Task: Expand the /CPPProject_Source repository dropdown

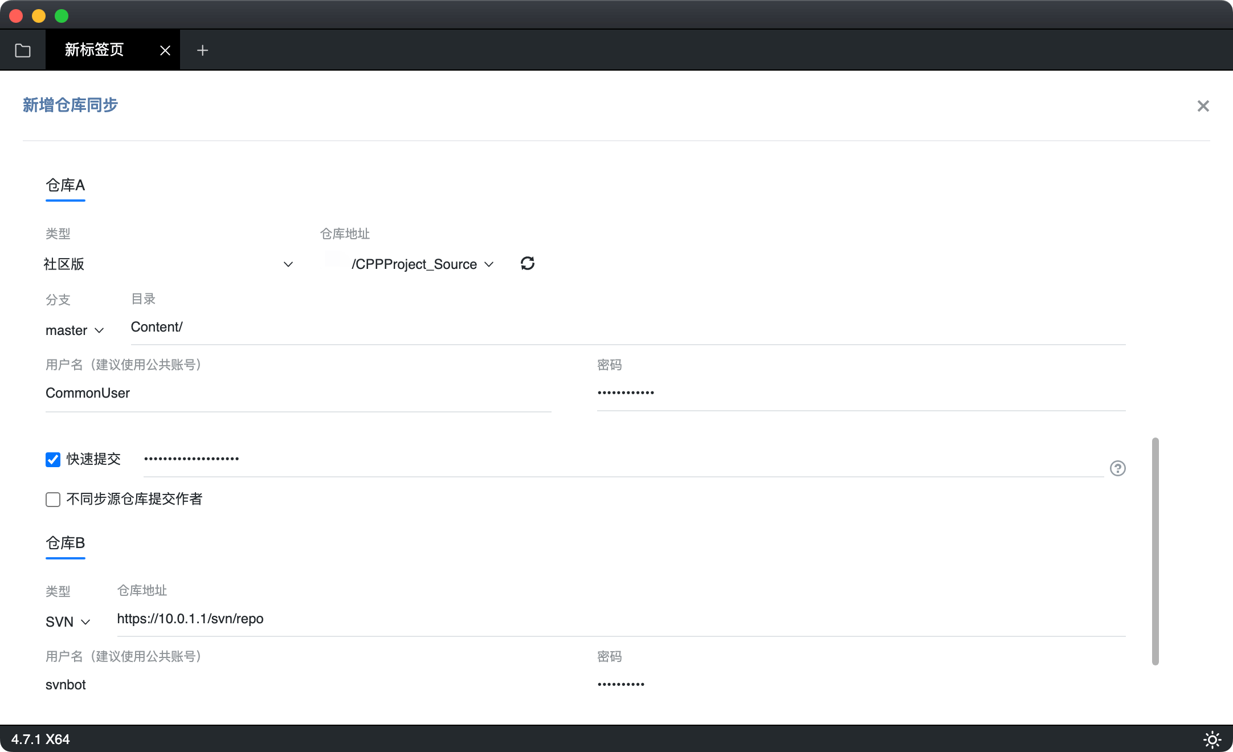Action: click(422, 264)
